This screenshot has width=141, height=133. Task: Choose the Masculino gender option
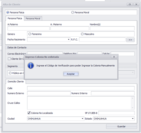click(82, 34)
